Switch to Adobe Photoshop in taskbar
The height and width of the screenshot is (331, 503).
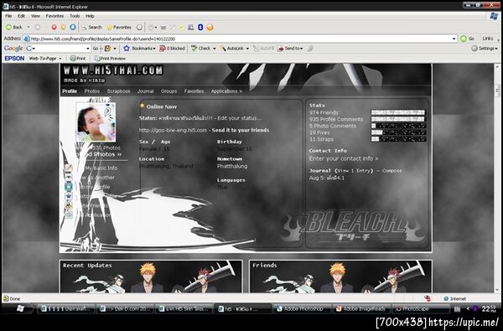(x=302, y=309)
